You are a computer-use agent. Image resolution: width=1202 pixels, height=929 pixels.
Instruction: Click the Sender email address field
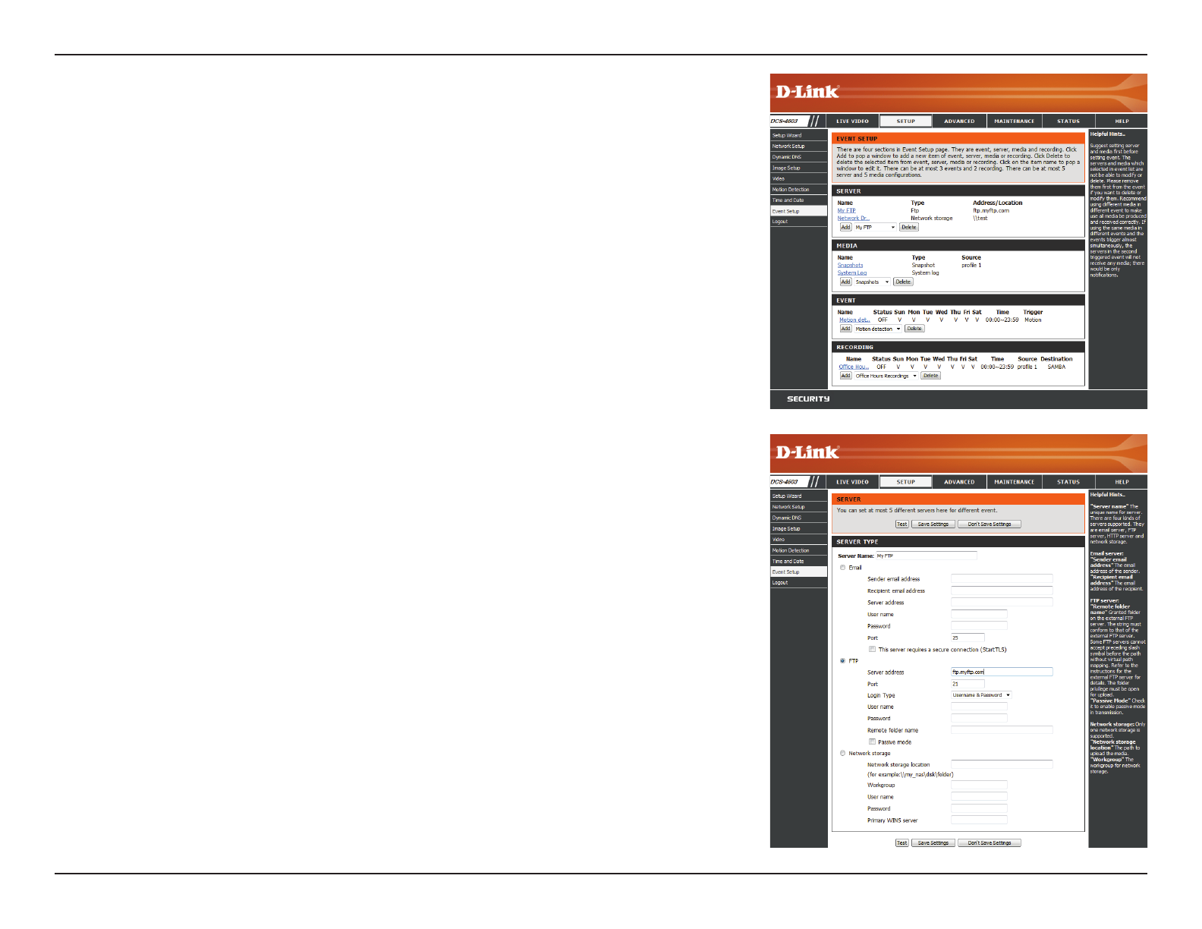1002,579
